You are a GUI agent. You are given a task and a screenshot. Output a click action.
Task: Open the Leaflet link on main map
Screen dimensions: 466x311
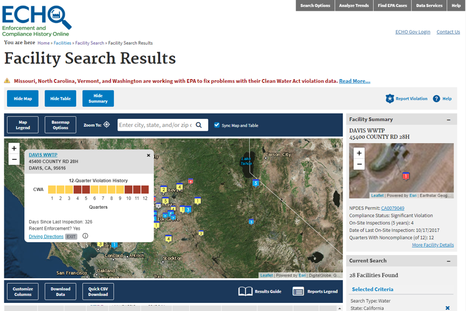click(266, 275)
